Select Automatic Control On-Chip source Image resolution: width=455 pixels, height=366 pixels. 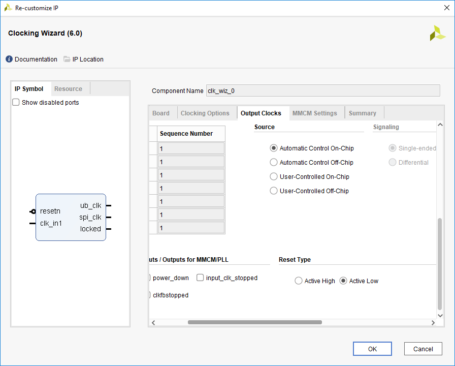pyautogui.click(x=274, y=148)
